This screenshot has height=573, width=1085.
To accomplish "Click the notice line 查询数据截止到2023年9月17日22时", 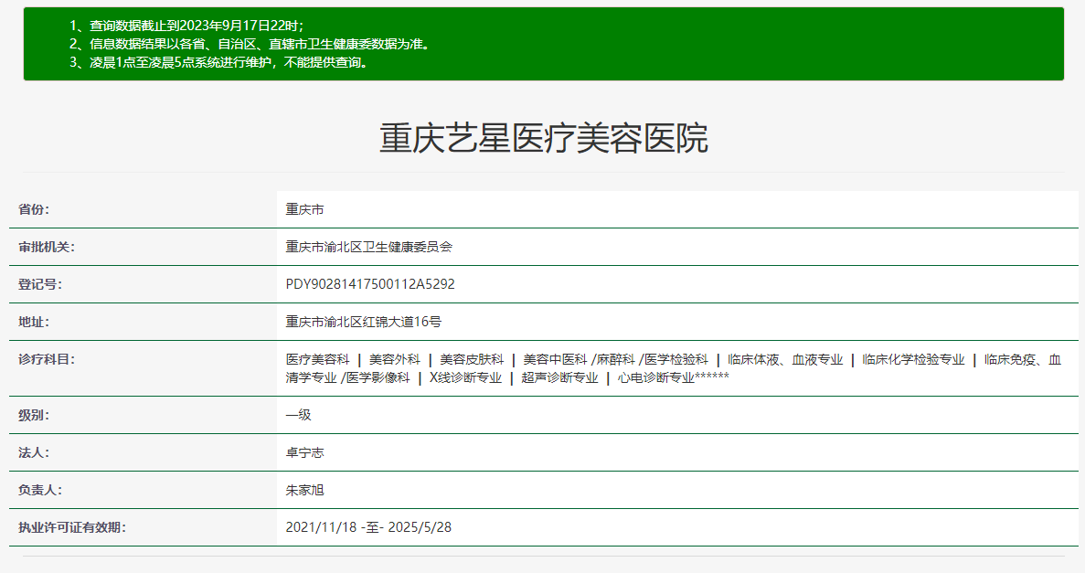I will (186, 26).
